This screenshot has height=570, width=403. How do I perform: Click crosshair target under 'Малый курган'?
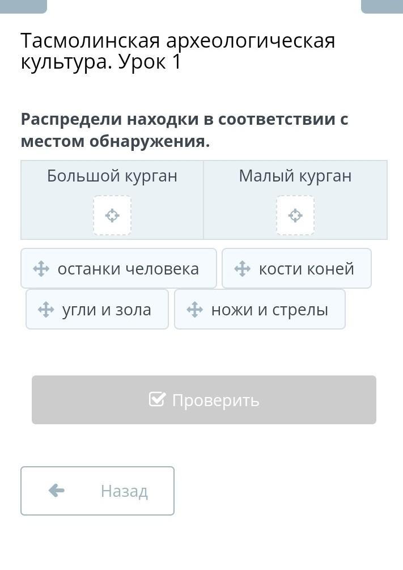point(295,216)
